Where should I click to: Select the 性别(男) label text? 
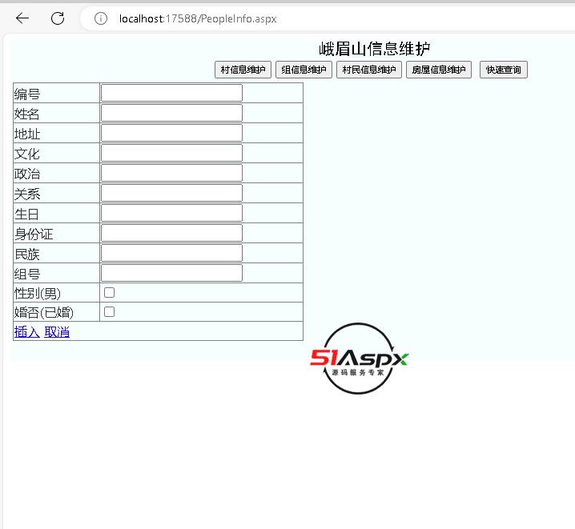tap(38, 294)
